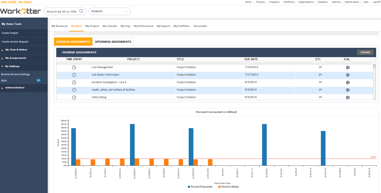The image size is (381, 193).
Task: Click iCal icon for Utility billing row
Action: (x=348, y=97)
